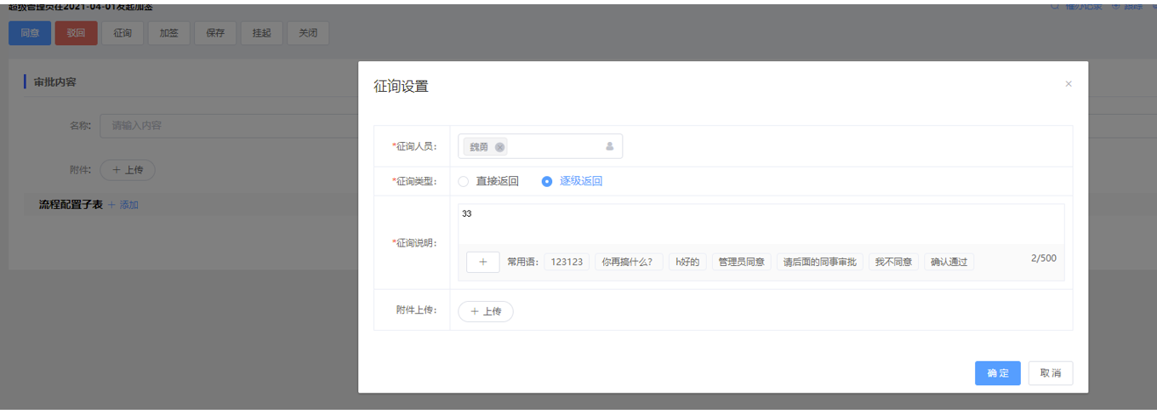Viewport: 1157px width, 414px height.
Task: Remove 魏勇 tag using its x icon
Action: pyautogui.click(x=499, y=147)
